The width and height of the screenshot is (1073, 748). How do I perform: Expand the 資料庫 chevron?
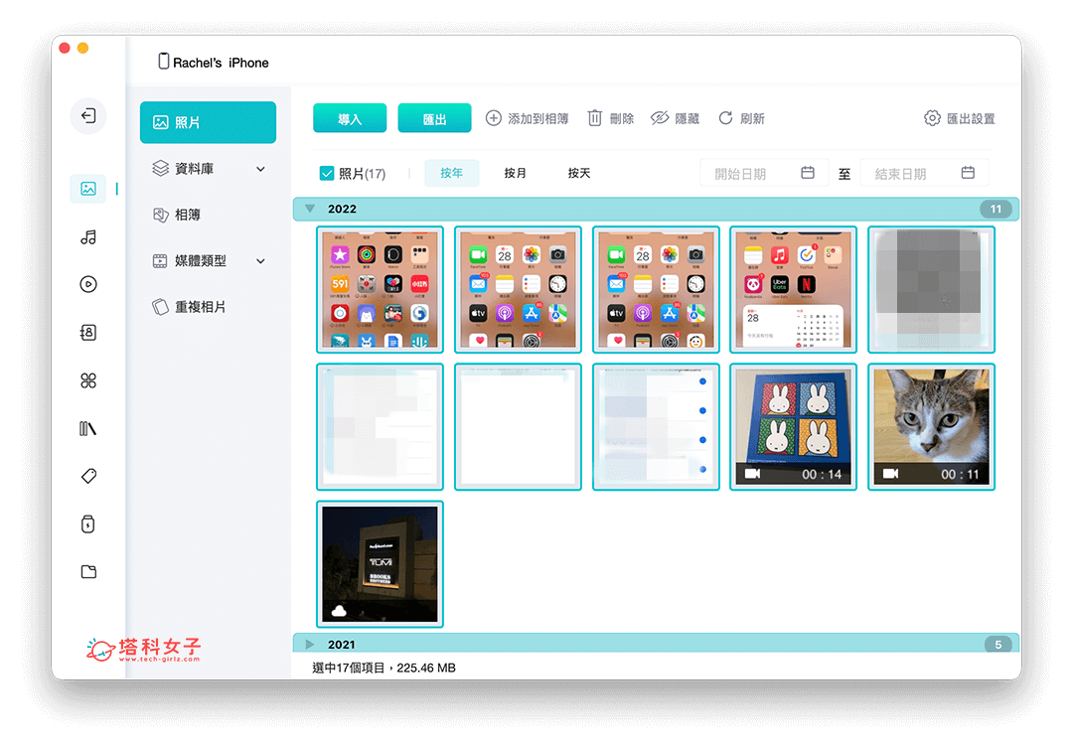260,169
